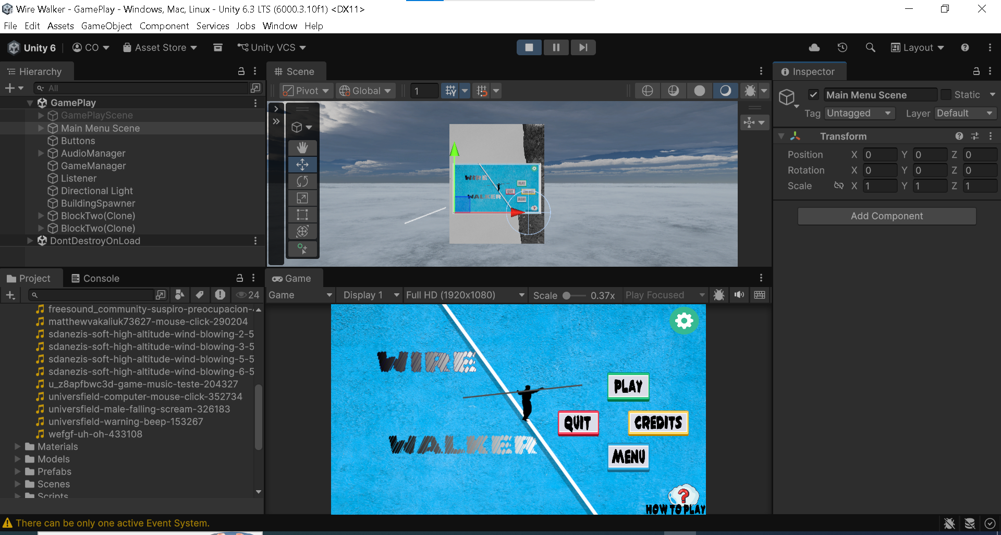The width and height of the screenshot is (1001, 535).
Task: Open the Window menu
Action: click(280, 26)
